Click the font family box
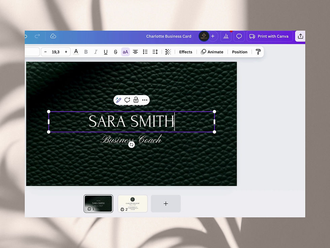 point(32,52)
